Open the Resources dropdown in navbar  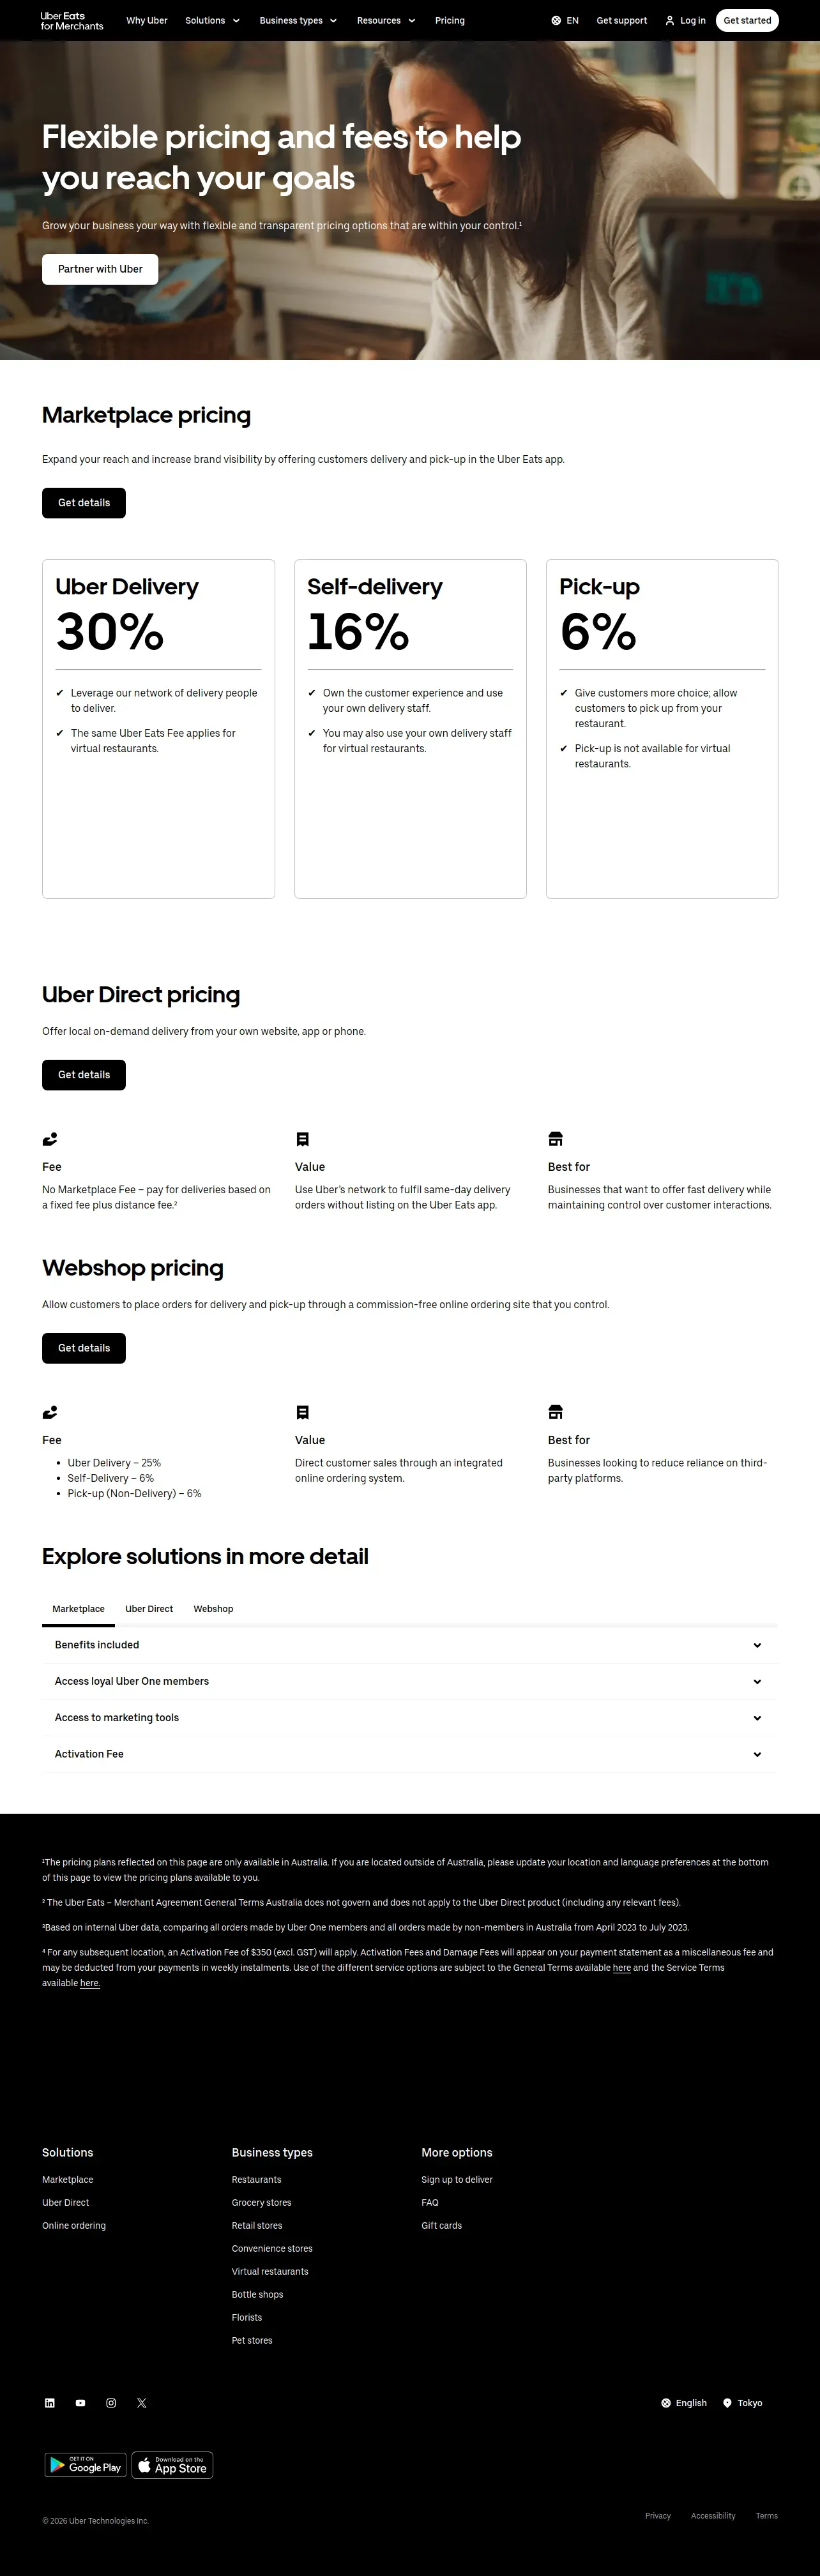pyautogui.click(x=386, y=20)
